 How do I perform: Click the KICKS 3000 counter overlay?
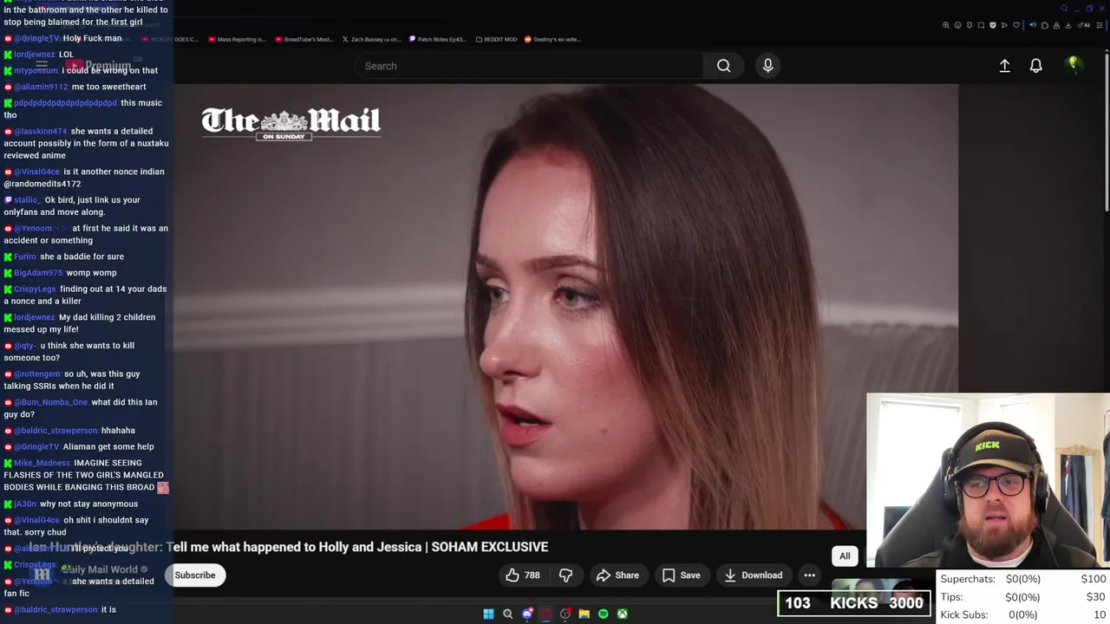(854, 603)
